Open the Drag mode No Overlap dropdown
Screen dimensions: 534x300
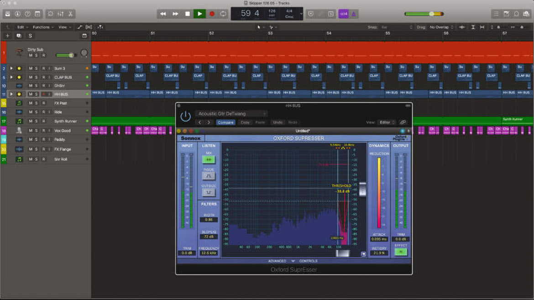click(441, 27)
